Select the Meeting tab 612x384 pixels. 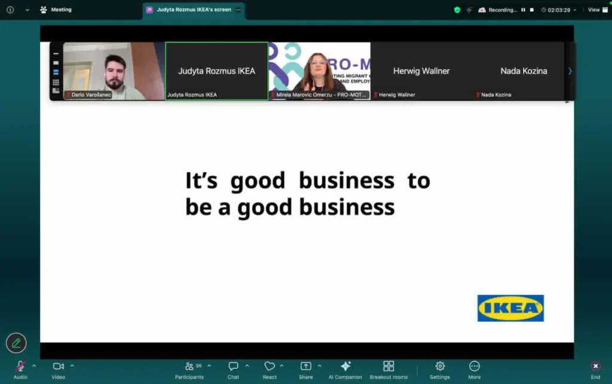coord(56,10)
